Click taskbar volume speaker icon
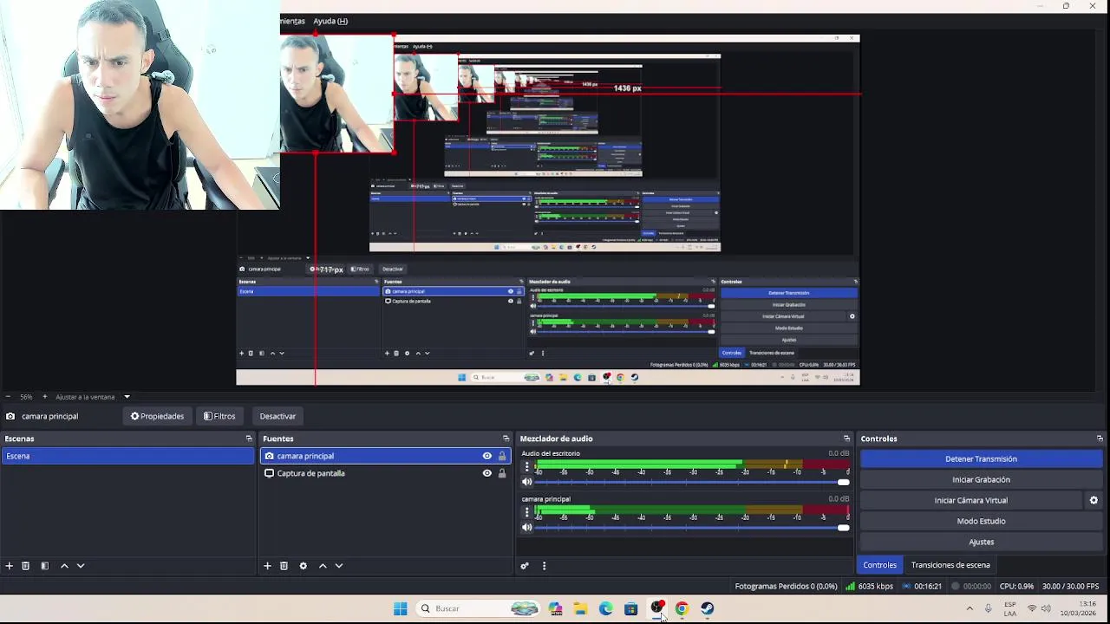This screenshot has height=624, width=1110. pyautogui.click(x=1046, y=608)
